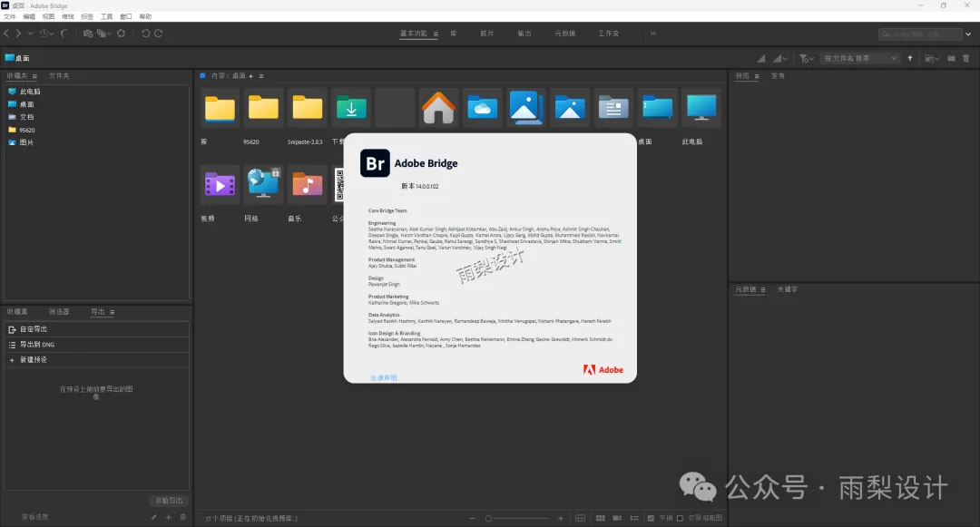The width and height of the screenshot is (980, 527).
Task: Open thumbnail quality options triangle with arrow
Action: [x=779, y=58]
